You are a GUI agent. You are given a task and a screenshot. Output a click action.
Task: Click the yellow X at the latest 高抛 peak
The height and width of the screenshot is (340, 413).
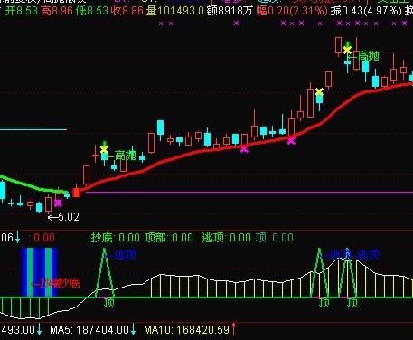(x=347, y=51)
